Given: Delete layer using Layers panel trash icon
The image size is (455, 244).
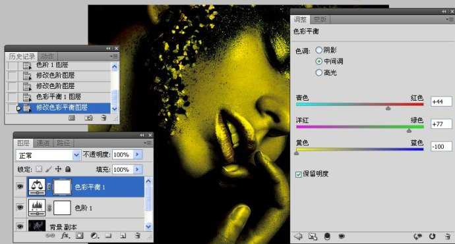Looking at the screenshot, I should (138, 236).
